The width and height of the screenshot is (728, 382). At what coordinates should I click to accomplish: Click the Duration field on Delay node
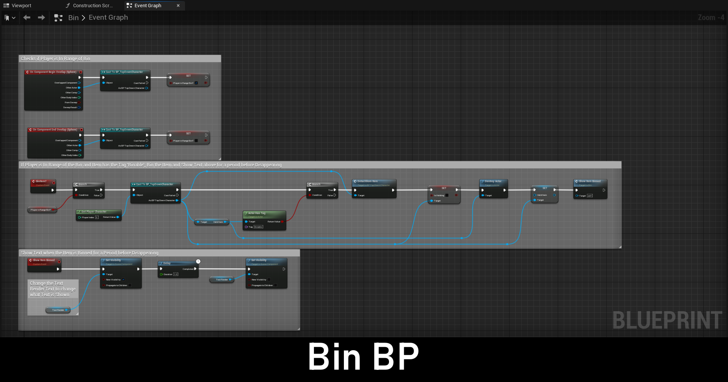point(176,274)
